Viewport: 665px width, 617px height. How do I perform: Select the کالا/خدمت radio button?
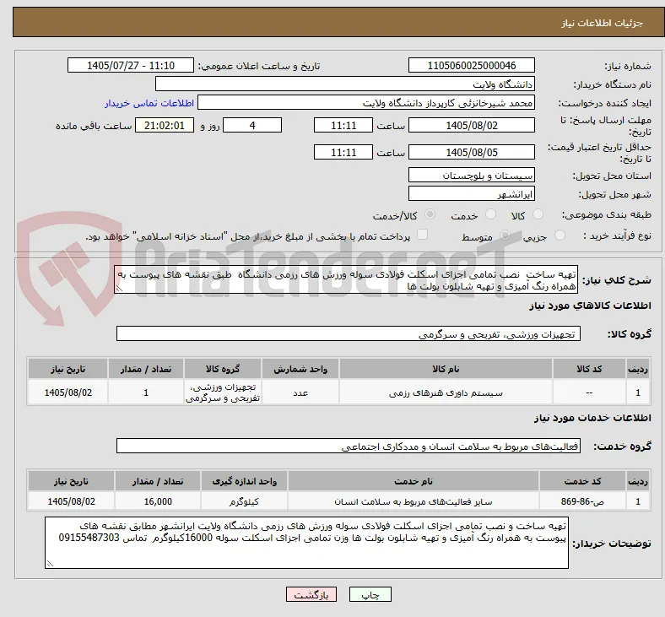pos(430,214)
